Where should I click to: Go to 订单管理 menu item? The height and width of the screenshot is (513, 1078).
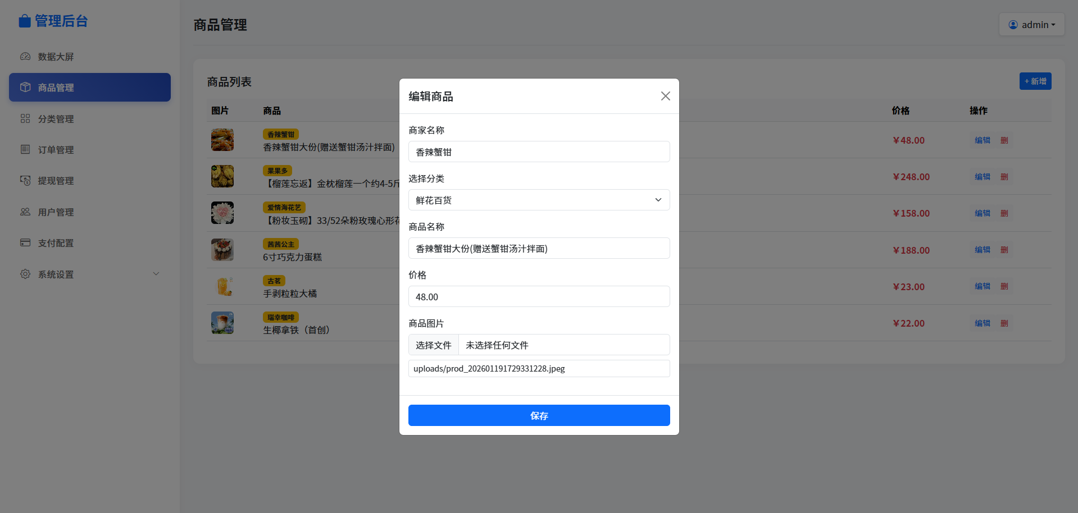[x=56, y=150]
